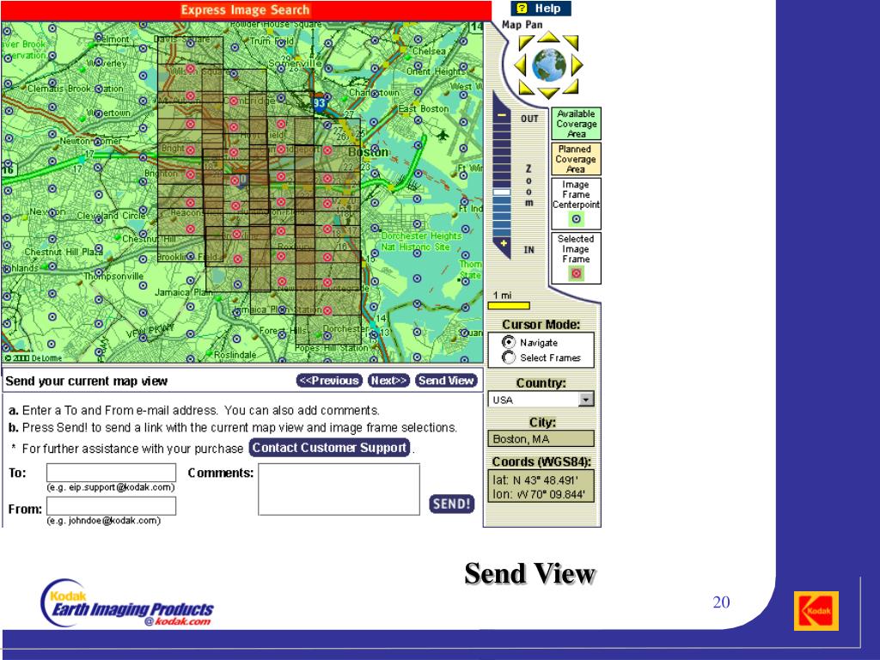This screenshot has height=660, width=880.
Task: Go to the Next>> step
Action: pos(389,381)
